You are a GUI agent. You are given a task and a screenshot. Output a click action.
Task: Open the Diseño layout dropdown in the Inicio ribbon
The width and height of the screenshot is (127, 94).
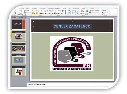[27, 10]
